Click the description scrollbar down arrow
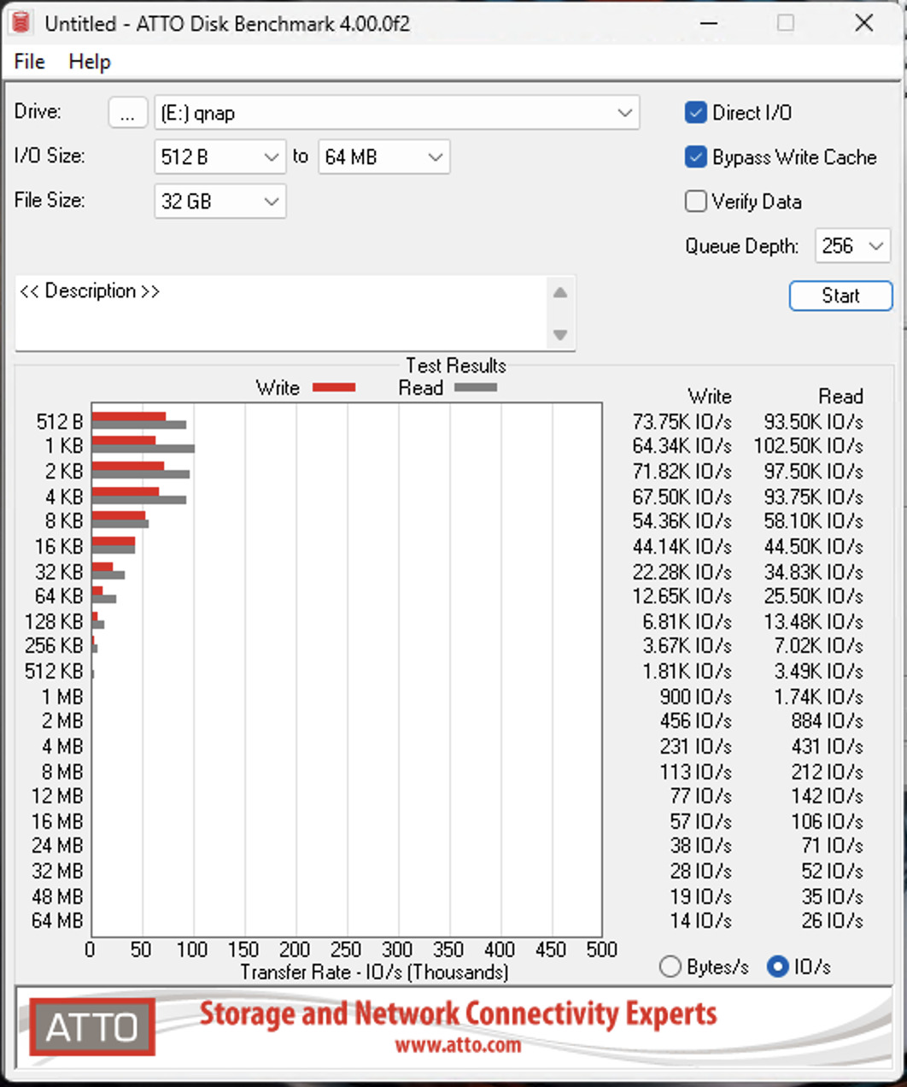 tap(560, 334)
